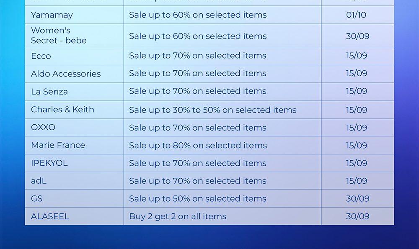Screen dimensions: 419x249
Task: Click ALASEEL's 30/09 end date
Action: pyautogui.click(x=357, y=216)
